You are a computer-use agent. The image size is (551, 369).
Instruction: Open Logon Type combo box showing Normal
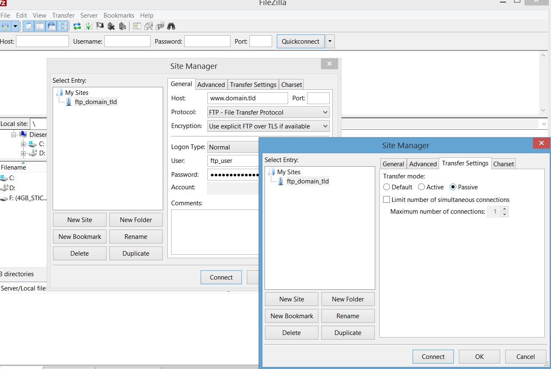click(x=233, y=147)
